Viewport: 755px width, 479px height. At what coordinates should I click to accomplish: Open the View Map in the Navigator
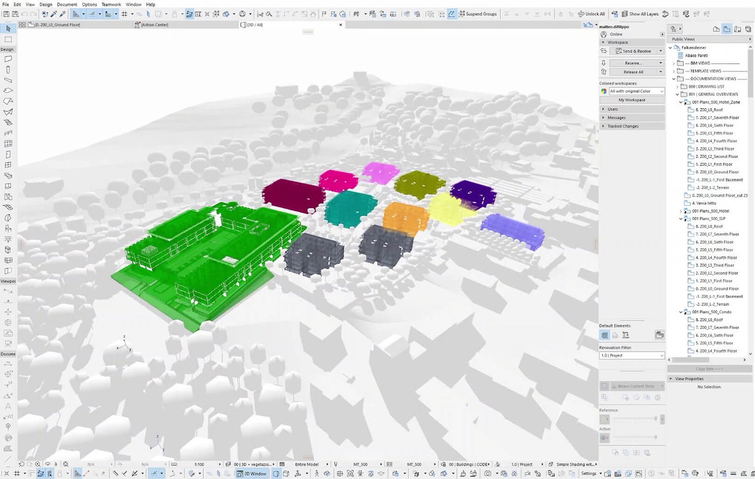(727, 29)
